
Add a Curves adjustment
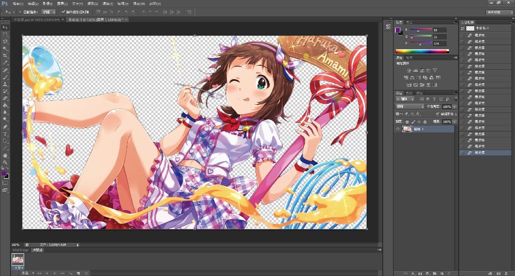[422, 70]
